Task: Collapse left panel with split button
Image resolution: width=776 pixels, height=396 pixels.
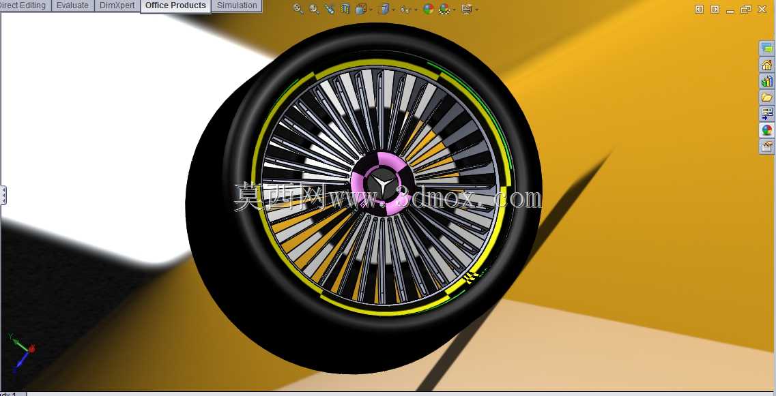Action: point(699,10)
